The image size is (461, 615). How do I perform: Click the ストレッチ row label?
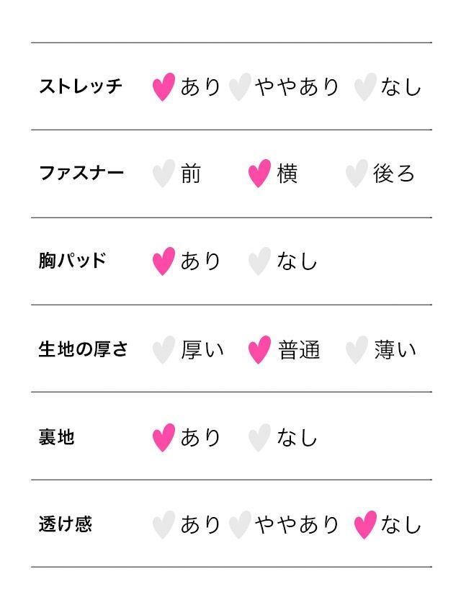click(81, 86)
